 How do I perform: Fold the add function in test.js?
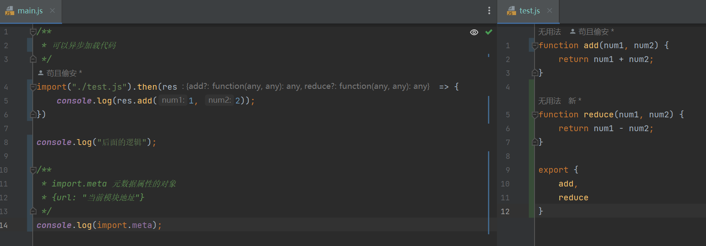pyautogui.click(x=535, y=46)
